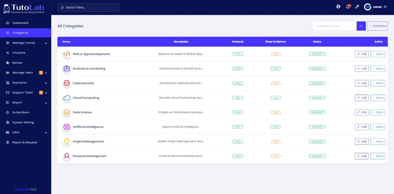
Task: Go to System Setting in sidebar
Action: pyautogui.click(x=23, y=122)
